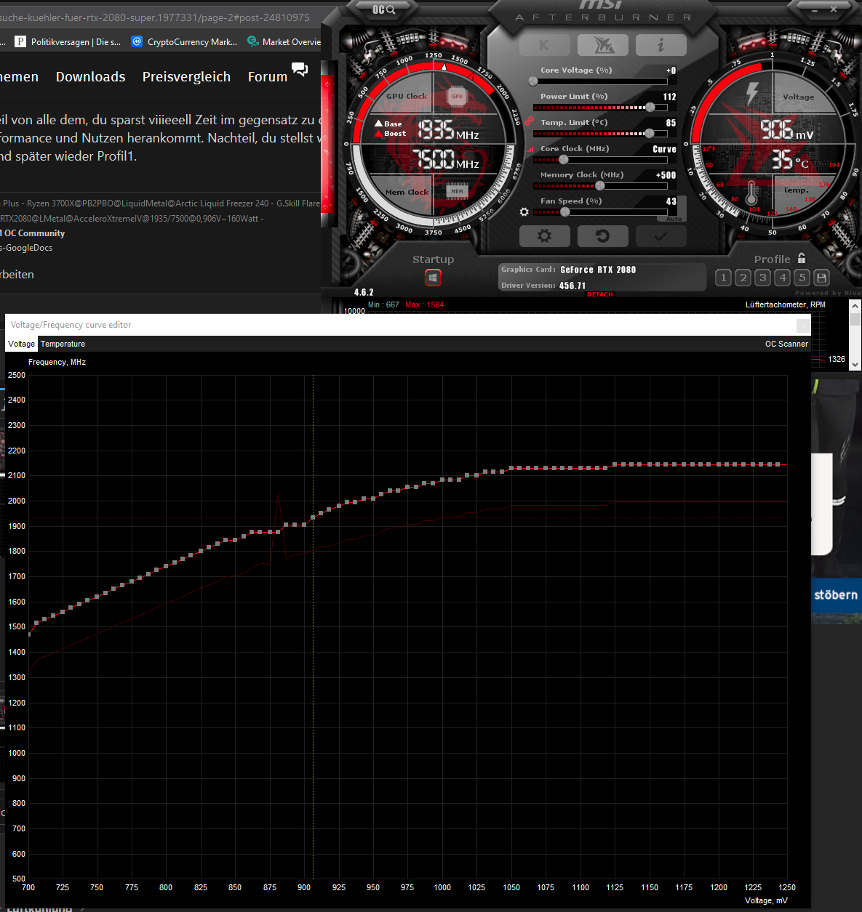The height and width of the screenshot is (912, 862).
Task: Click the Core Clock slider handle
Action: (x=564, y=160)
